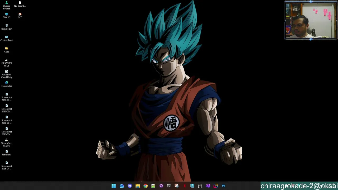
Task: Open the Terminal taskbar icon
Action: (169, 186)
